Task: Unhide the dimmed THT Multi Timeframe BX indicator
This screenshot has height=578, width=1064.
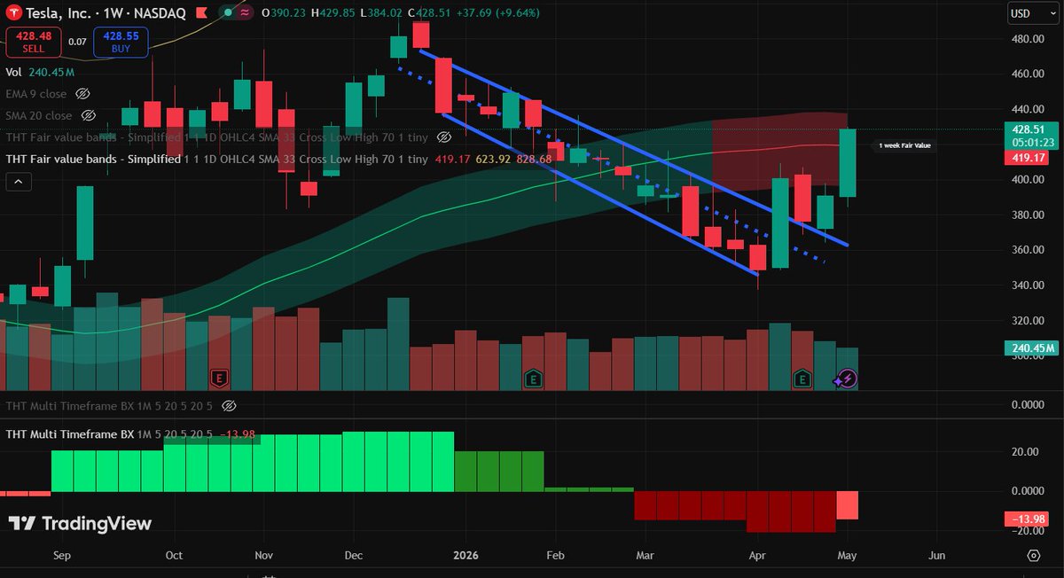Action: 228,405
